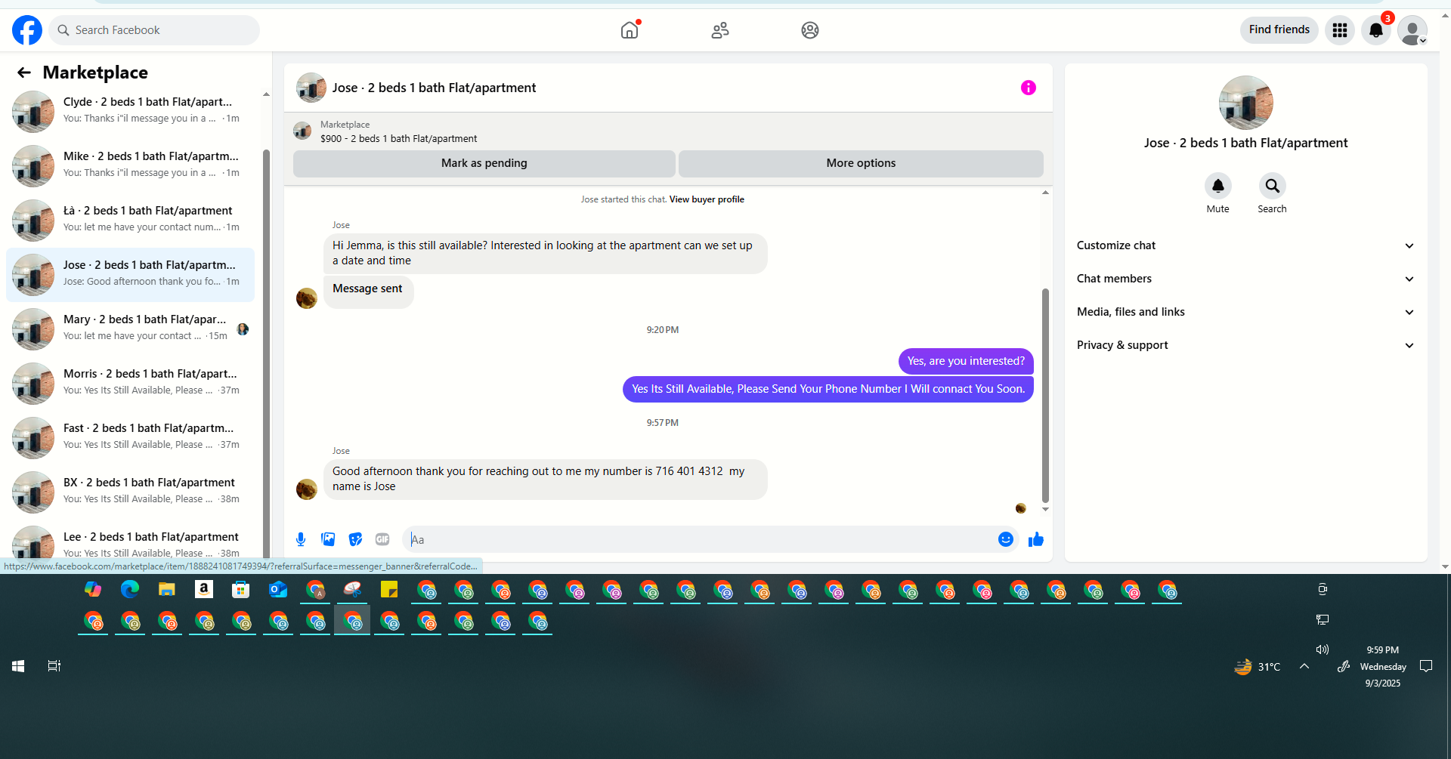The image size is (1451, 759).
Task: Expand Media, files and links section
Action: pyautogui.click(x=1246, y=312)
